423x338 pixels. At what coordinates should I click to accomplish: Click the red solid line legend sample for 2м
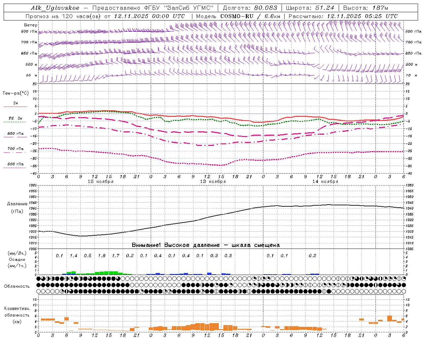15,107
